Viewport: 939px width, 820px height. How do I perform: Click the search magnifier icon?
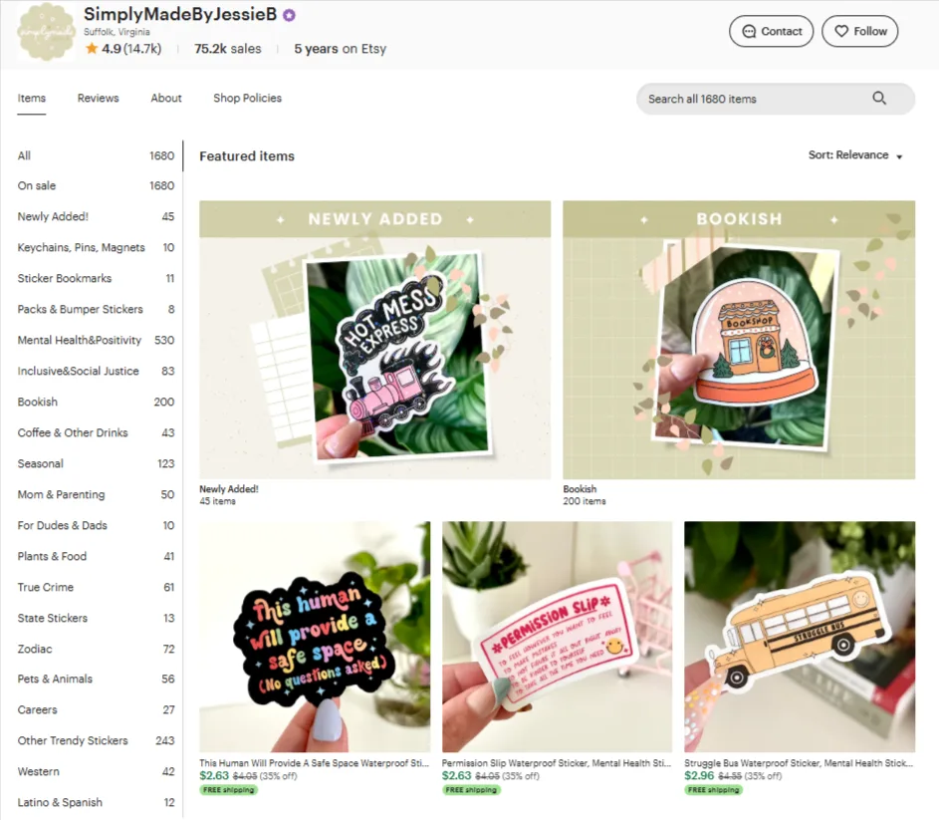point(878,98)
